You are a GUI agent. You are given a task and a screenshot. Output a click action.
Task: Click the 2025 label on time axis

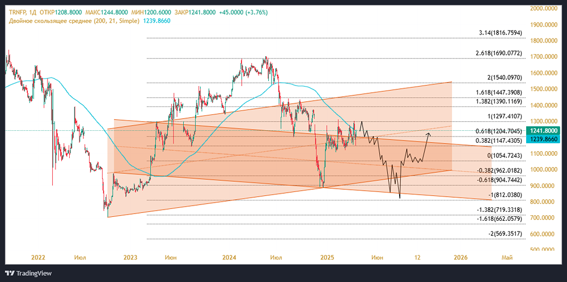click(x=328, y=258)
